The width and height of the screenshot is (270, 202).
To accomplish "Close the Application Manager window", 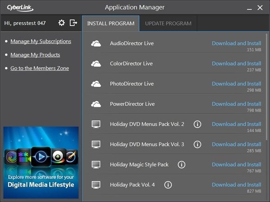I will click(260, 7).
